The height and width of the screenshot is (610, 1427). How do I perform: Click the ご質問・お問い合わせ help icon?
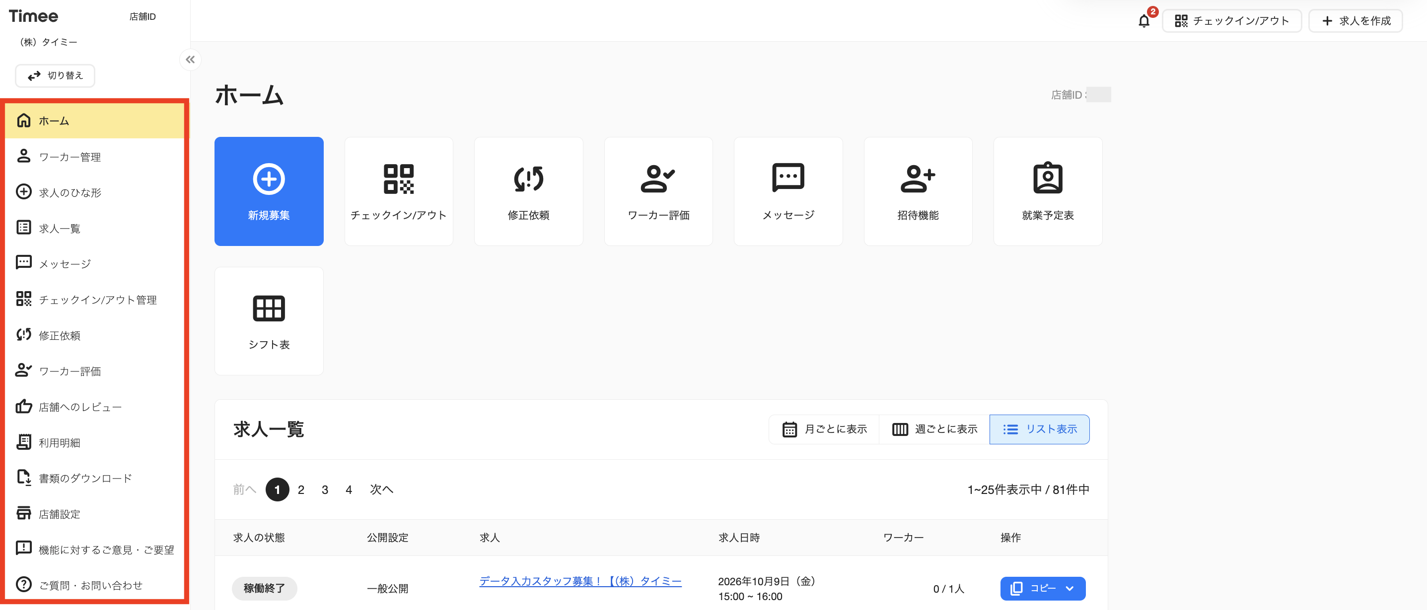23,585
